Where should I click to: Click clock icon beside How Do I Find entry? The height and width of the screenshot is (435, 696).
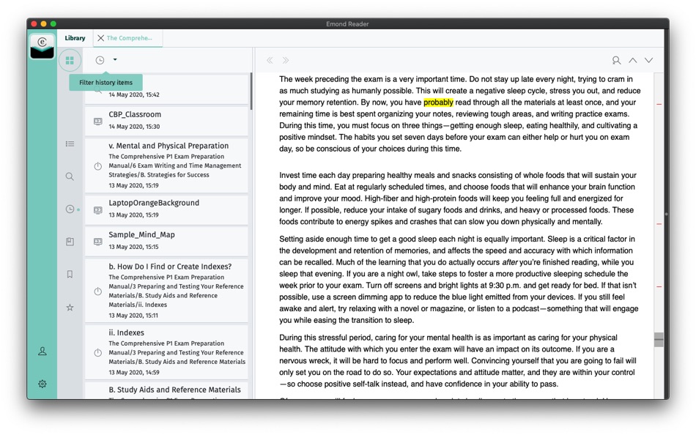(x=98, y=291)
